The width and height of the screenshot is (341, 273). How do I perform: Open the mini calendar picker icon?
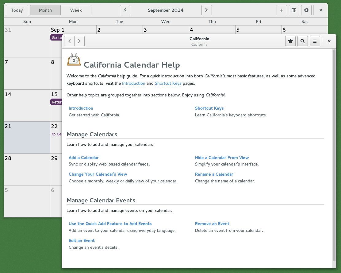(294, 10)
